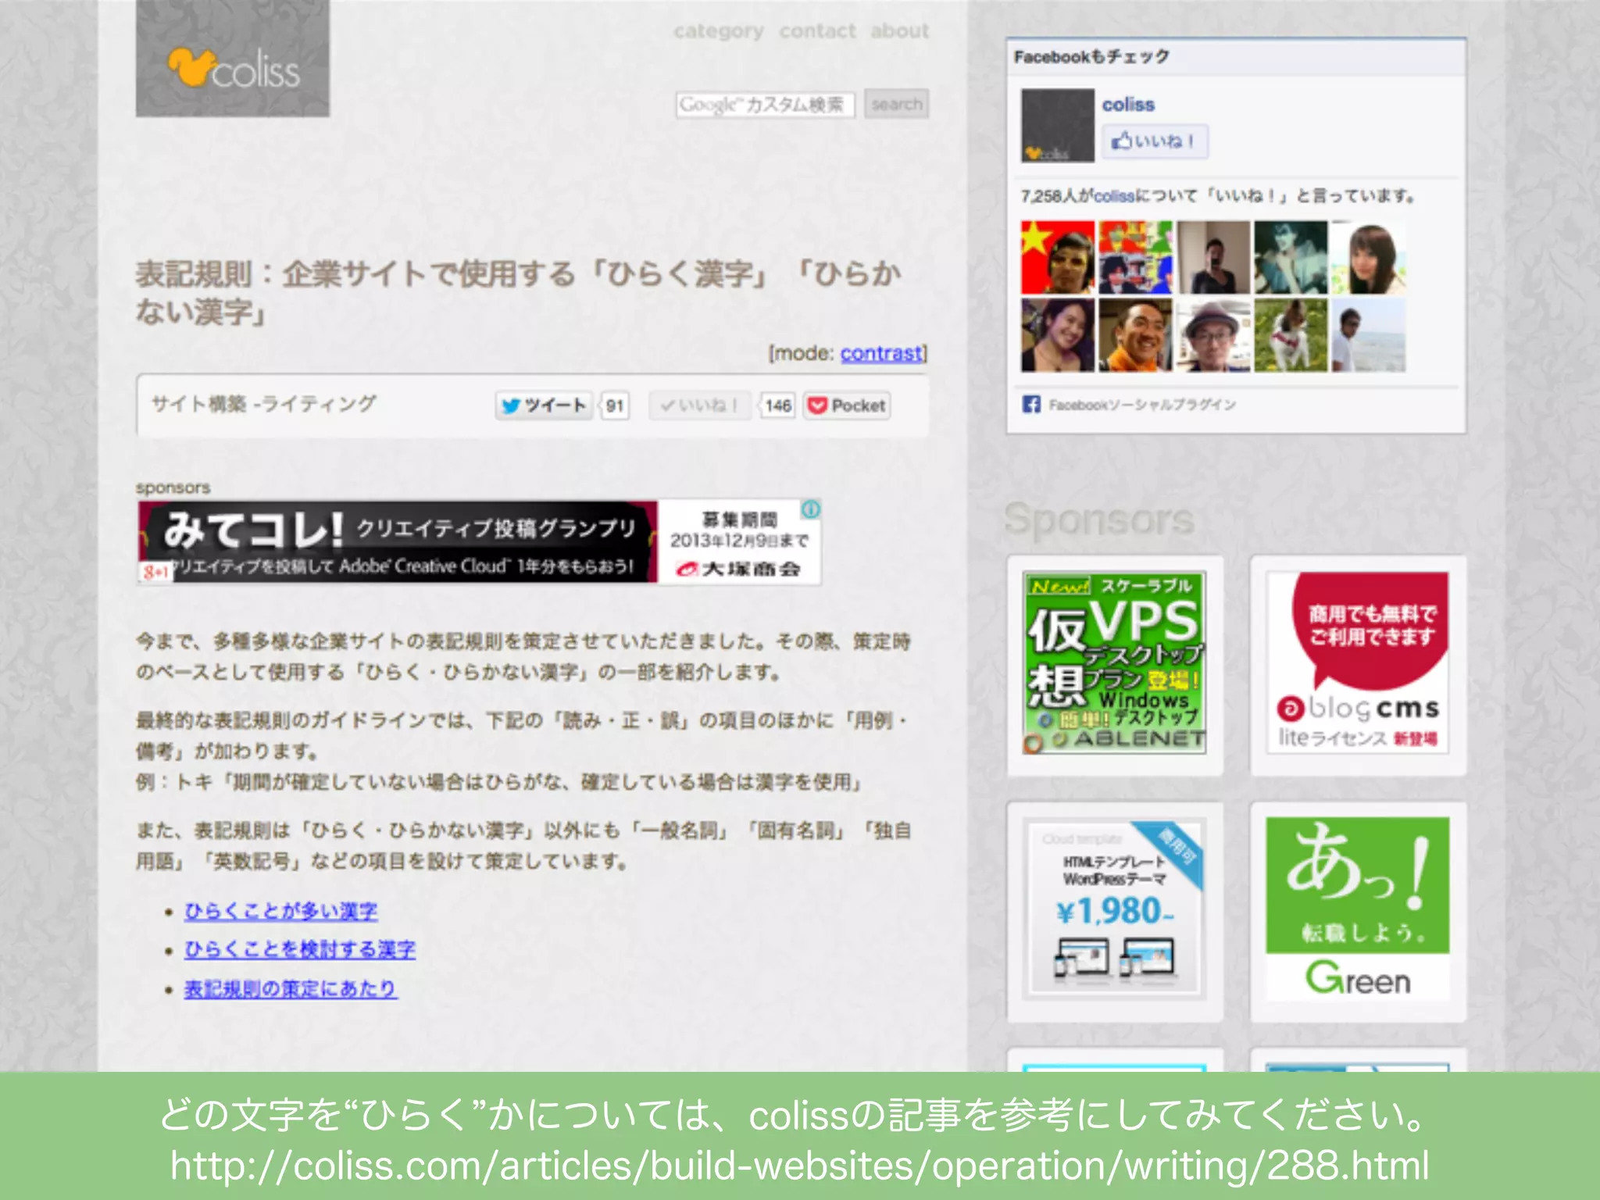This screenshot has height=1200, width=1600.
Task: Open the Green 転職しよう sponsor ad
Action: pos(1358,910)
